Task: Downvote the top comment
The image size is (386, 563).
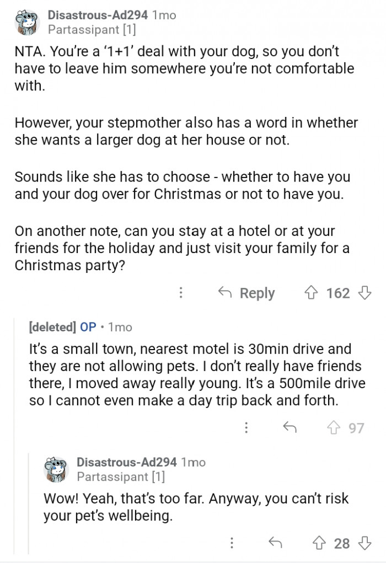Action: coord(365,293)
